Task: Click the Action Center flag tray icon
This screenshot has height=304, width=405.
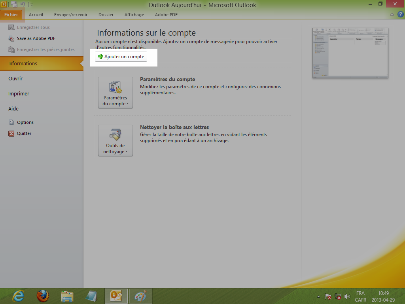Action: click(328, 296)
